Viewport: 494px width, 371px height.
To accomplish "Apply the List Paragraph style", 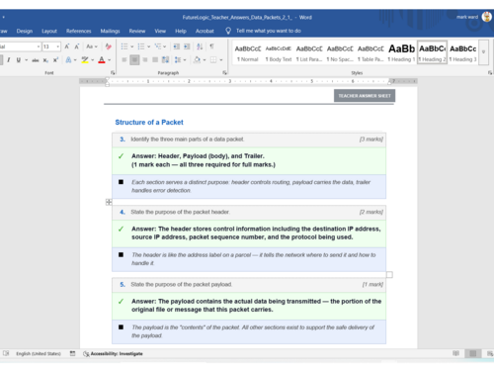I will tap(309, 52).
